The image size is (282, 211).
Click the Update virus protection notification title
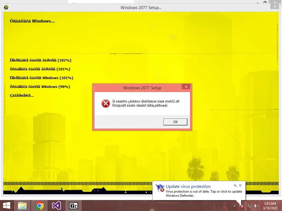(188, 187)
